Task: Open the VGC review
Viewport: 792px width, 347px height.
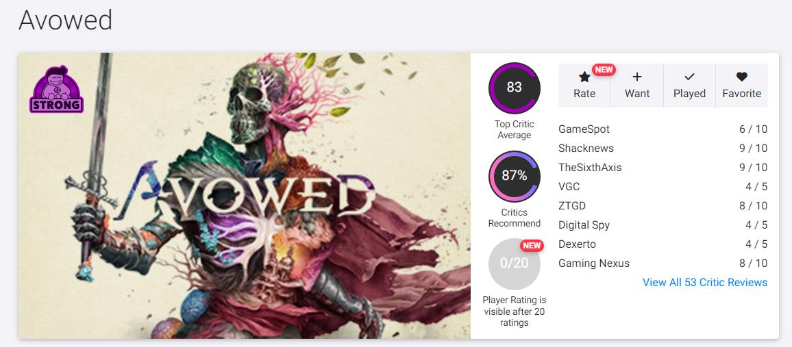Action: (x=570, y=187)
